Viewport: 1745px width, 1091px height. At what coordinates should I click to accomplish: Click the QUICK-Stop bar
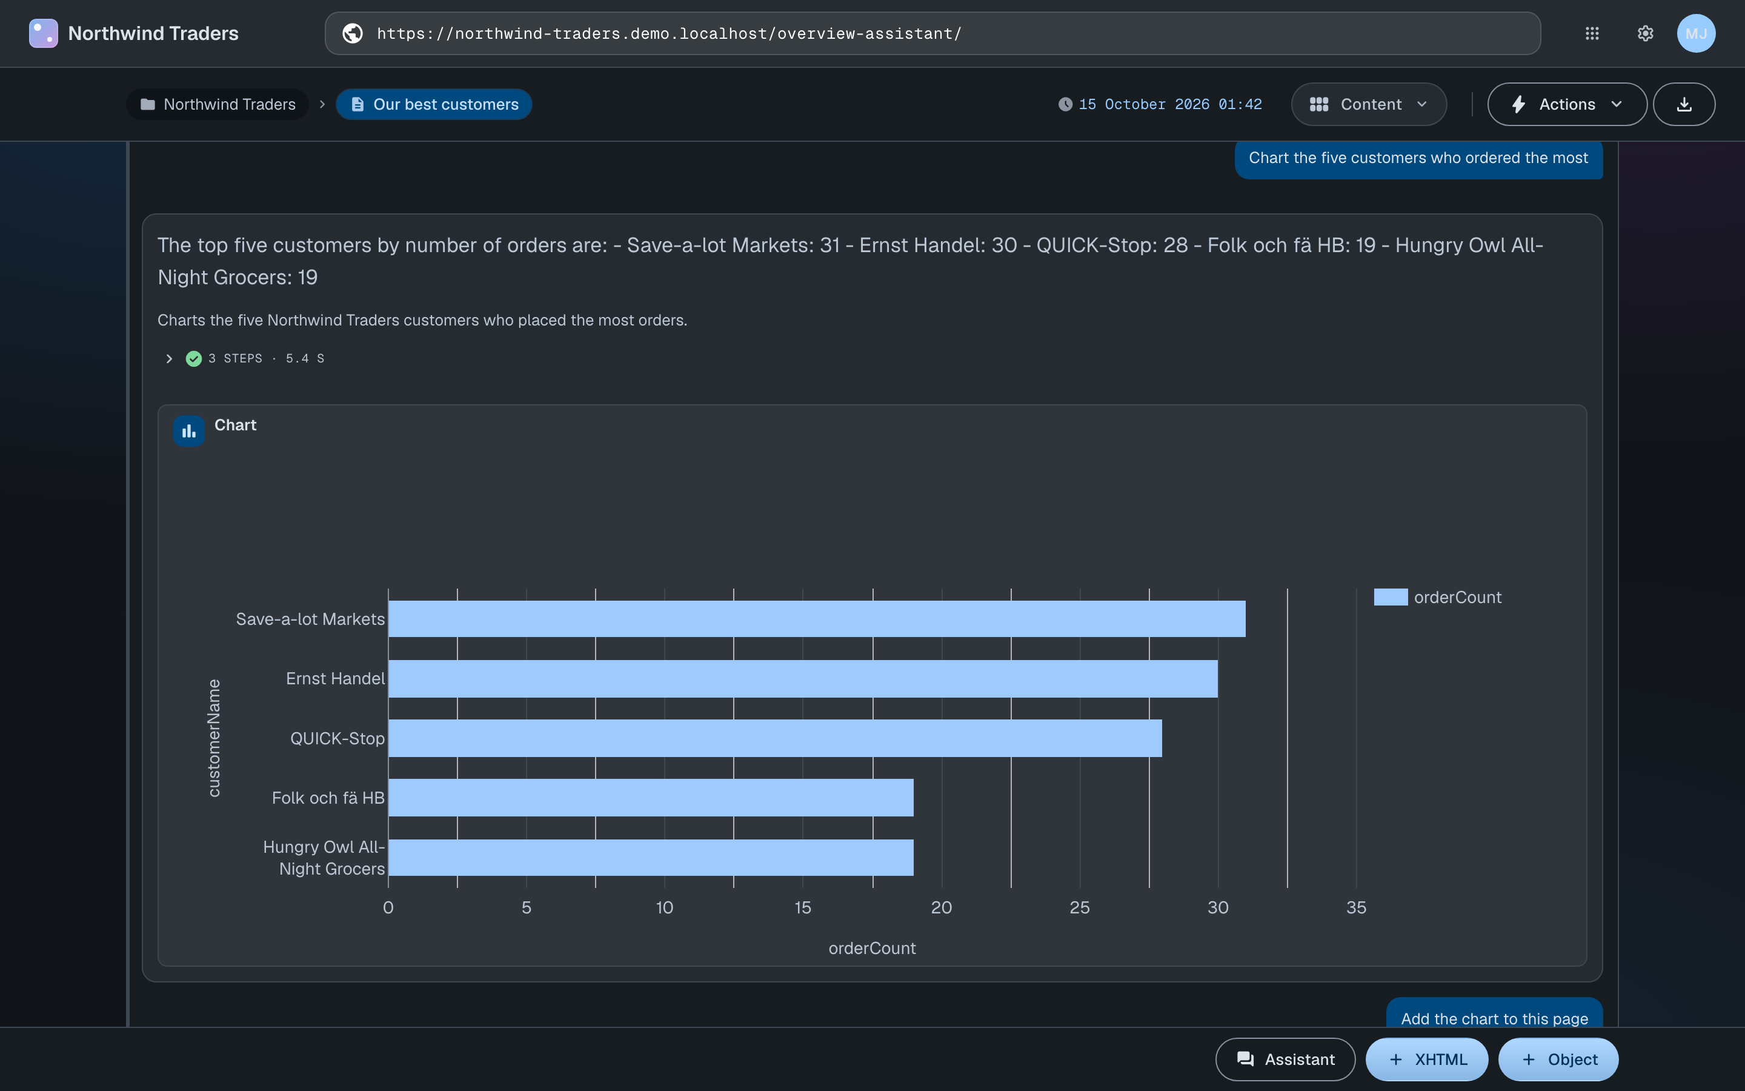click(775, 738)
